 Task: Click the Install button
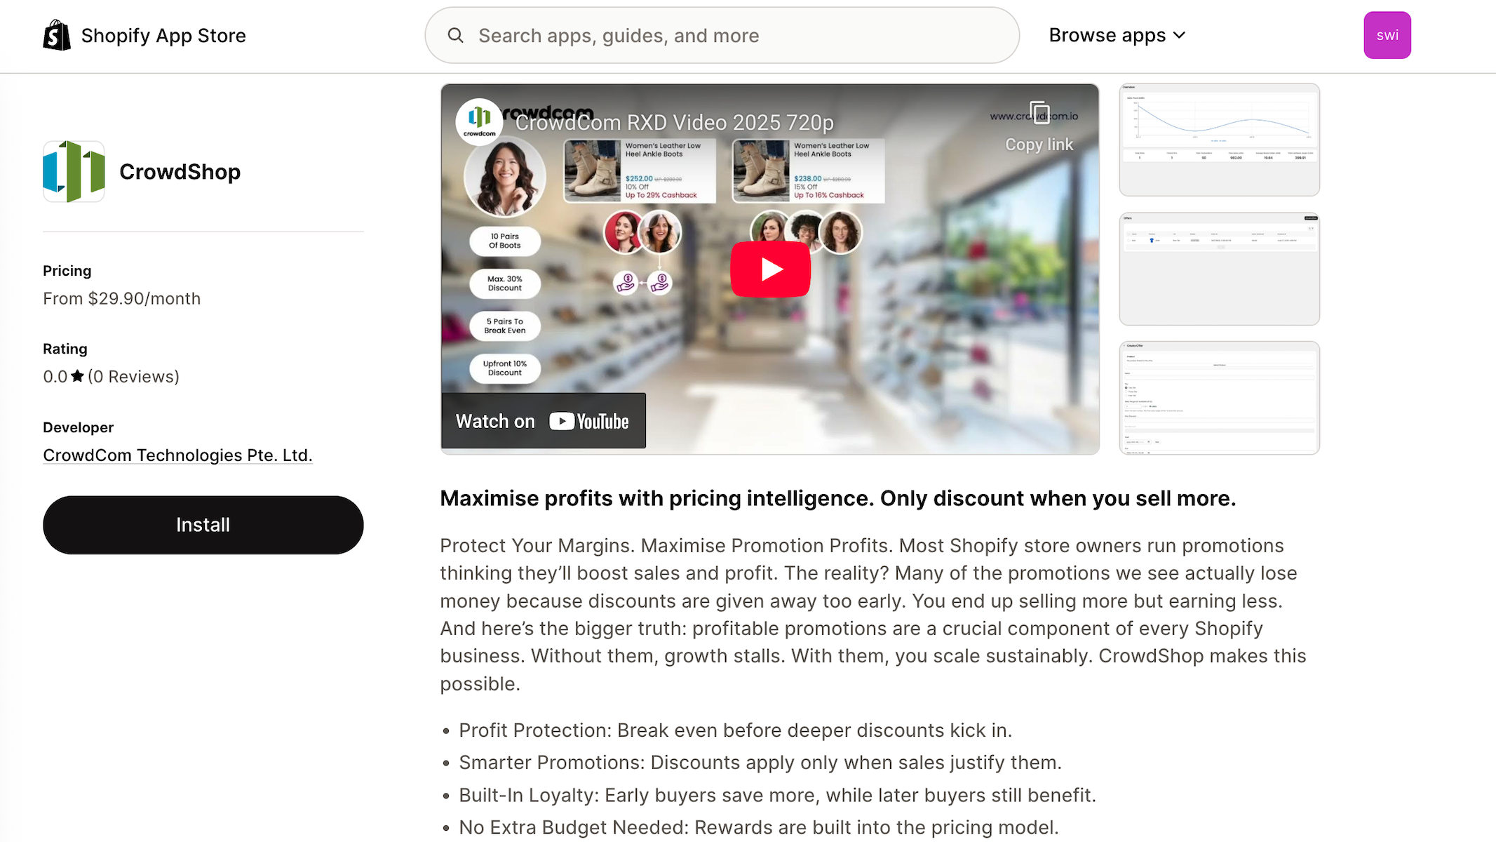coord(203,525)
